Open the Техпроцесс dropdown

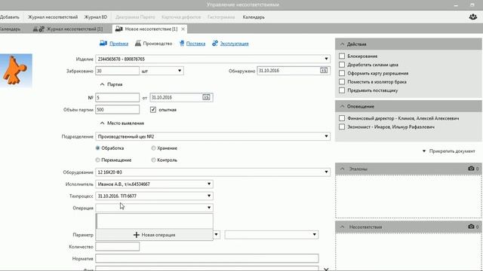[209, 196]
